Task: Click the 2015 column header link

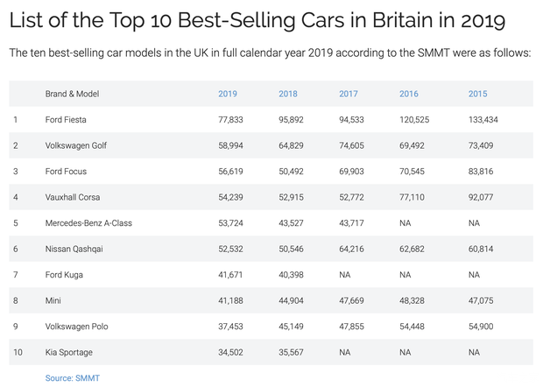Action: [x=478, y=94]
